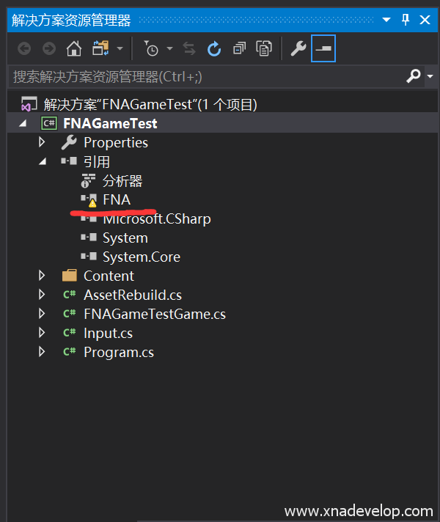This screenshot has height=522, width=440.
Task: Expand the Properties node arrow
Action: (42, 142)
